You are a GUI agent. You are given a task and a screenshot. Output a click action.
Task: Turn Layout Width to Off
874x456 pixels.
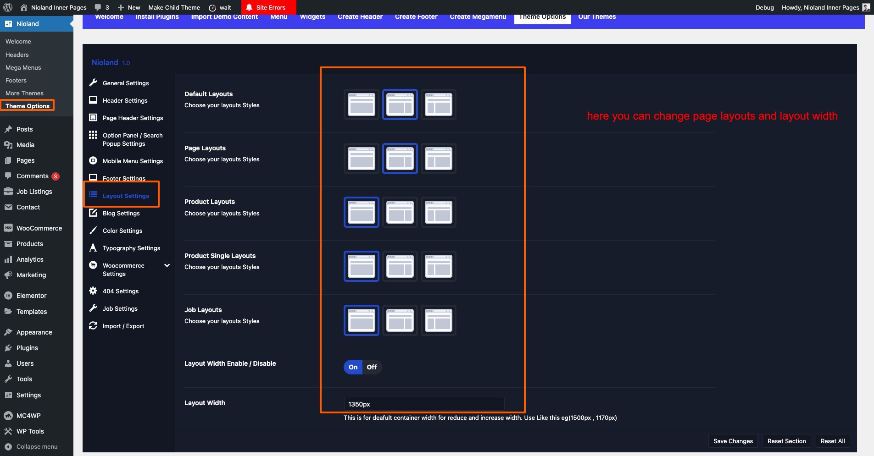click(372, 367)
